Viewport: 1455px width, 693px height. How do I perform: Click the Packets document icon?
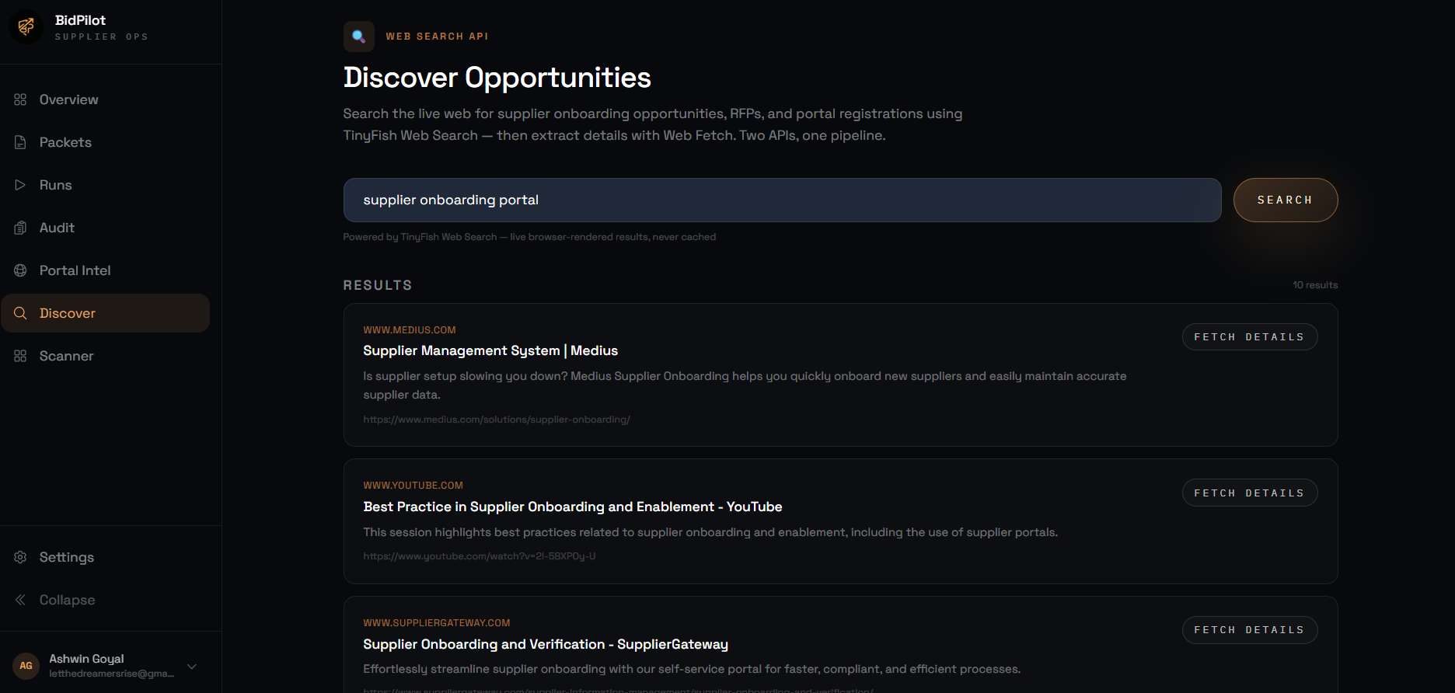(20, 142)
